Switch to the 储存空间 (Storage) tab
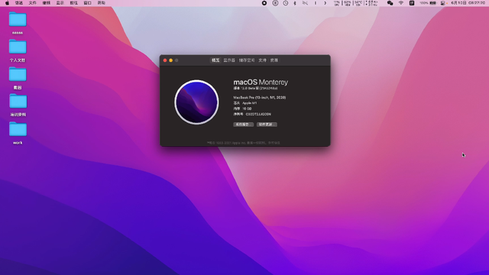Viewport: 489px width, 275px height. tap(247, 60)
